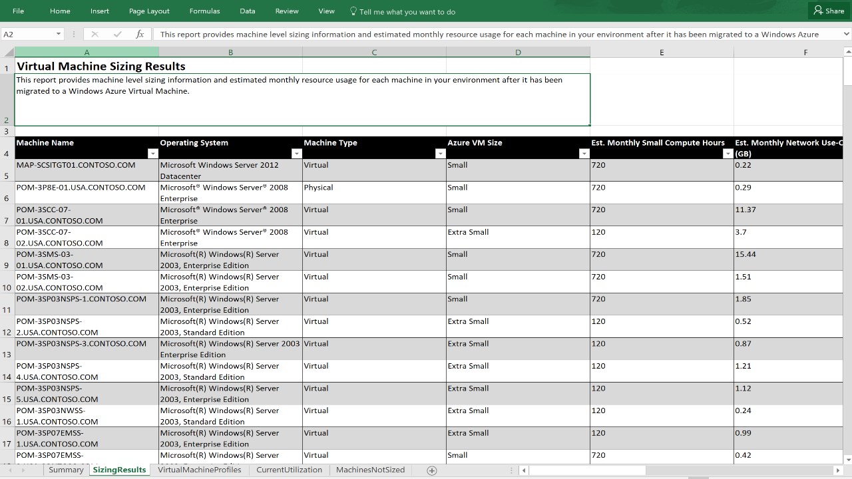Click the horizontal scrollbar thumb
This screenshot has height=479, width=852.
coord(588,470)
